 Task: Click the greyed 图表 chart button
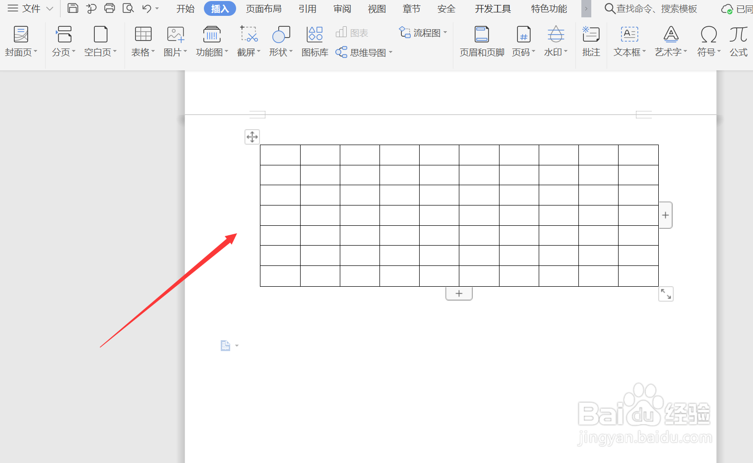352,33
